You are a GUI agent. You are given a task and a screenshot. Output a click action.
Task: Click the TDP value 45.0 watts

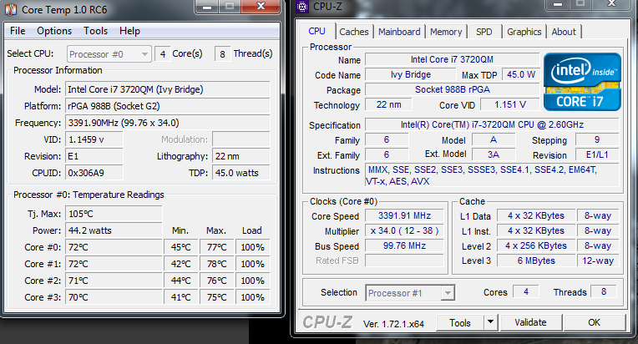(241, 173)
